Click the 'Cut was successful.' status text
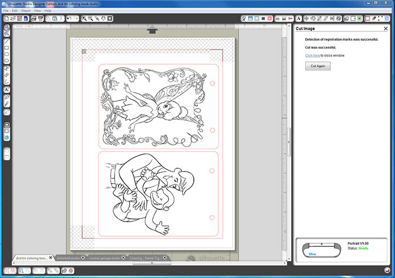This screenshot has width=395, height=278. (x=320, y=47)
